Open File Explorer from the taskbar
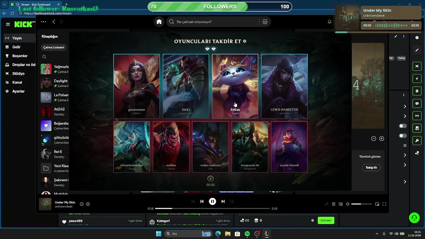The width and height of the screenshot is (425, 239). coord(228,234)
